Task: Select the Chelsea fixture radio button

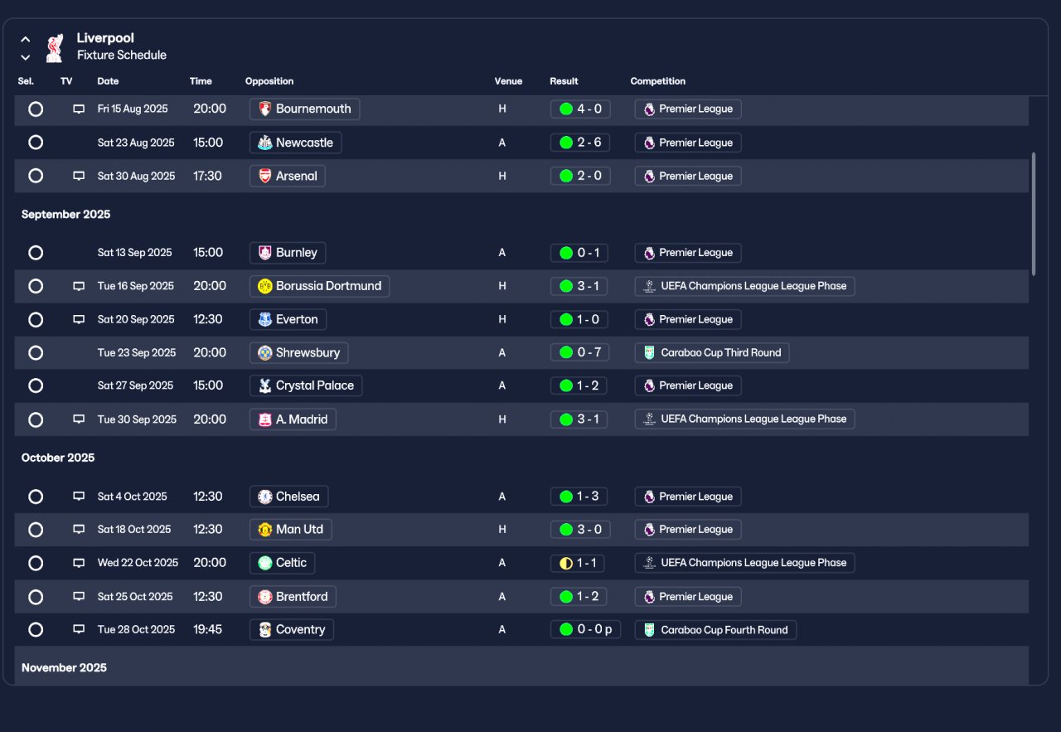Action: tap(36, 497)
